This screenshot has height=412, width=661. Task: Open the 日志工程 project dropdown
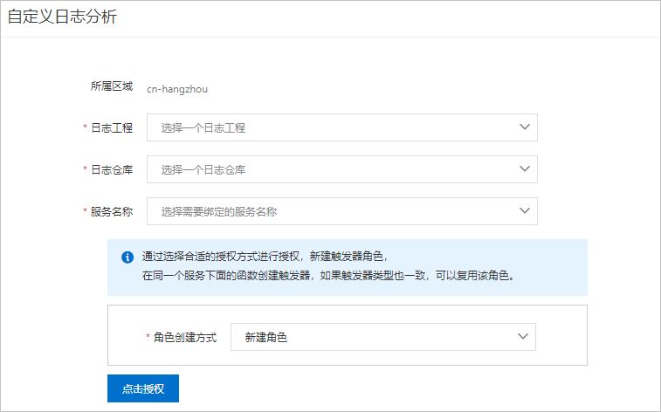342,127
